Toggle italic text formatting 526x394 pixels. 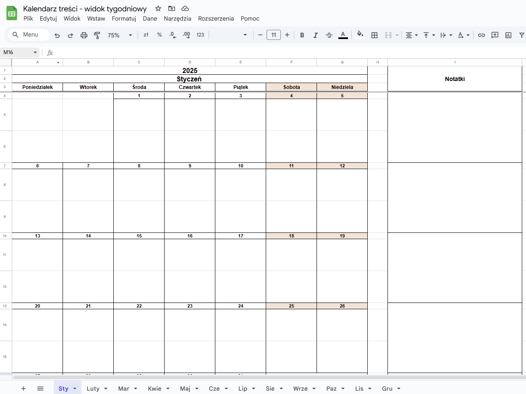point(315,35)
